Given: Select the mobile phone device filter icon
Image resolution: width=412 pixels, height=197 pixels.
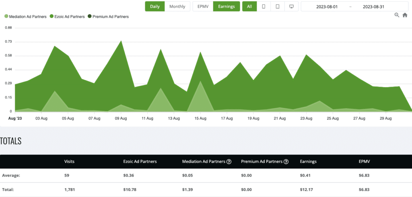Looking at the screenshot, I should coord(264,6).
